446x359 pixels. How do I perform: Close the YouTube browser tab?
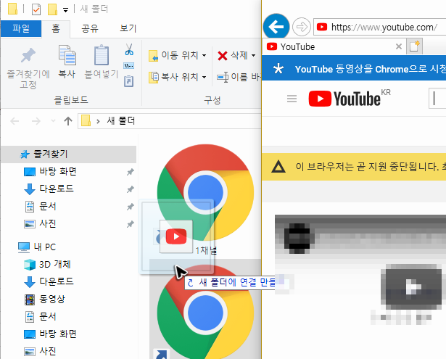coord(399,46)
